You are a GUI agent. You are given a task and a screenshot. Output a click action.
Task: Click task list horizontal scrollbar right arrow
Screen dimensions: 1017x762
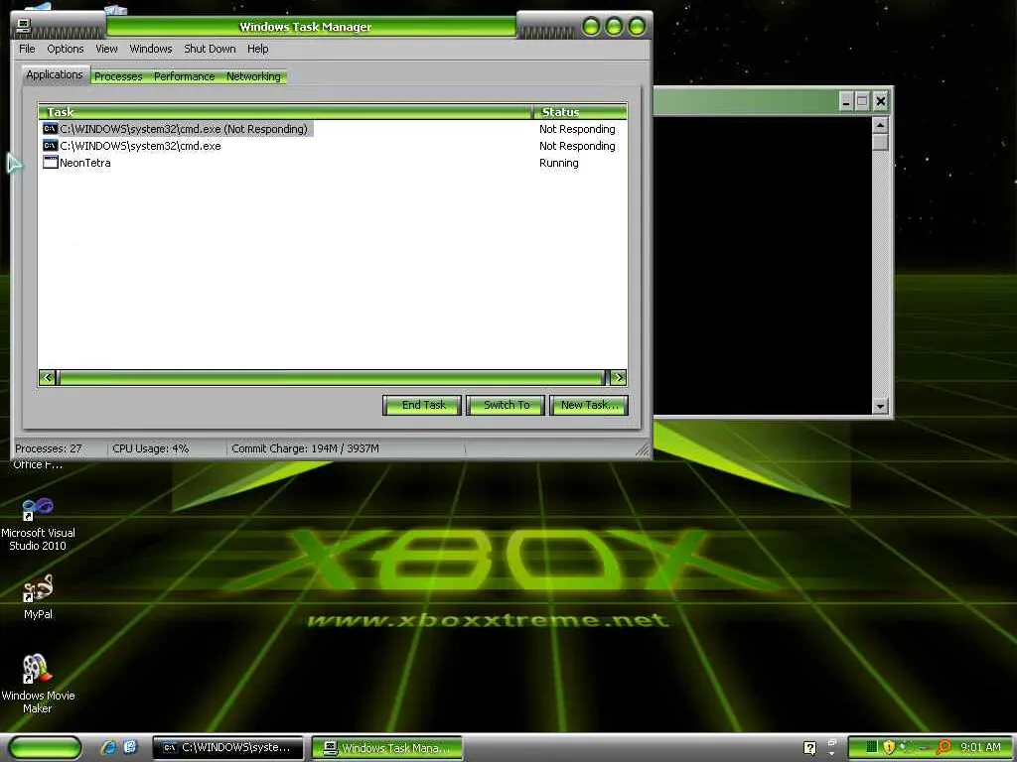pos(619,377)
